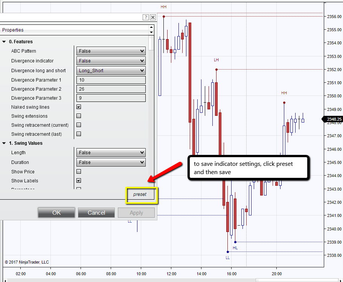Click the Apply button

click(x=136, y=213)
